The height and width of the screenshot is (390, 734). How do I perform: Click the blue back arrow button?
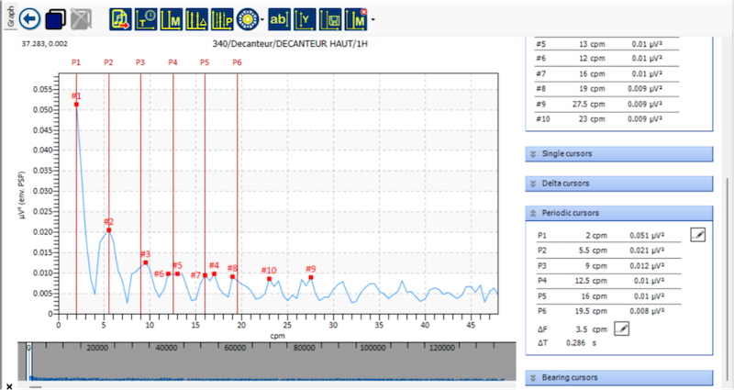pos(30,18)
